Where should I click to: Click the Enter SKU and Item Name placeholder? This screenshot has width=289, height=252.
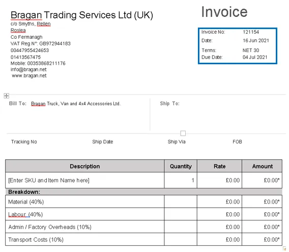[x=49, y=180]
